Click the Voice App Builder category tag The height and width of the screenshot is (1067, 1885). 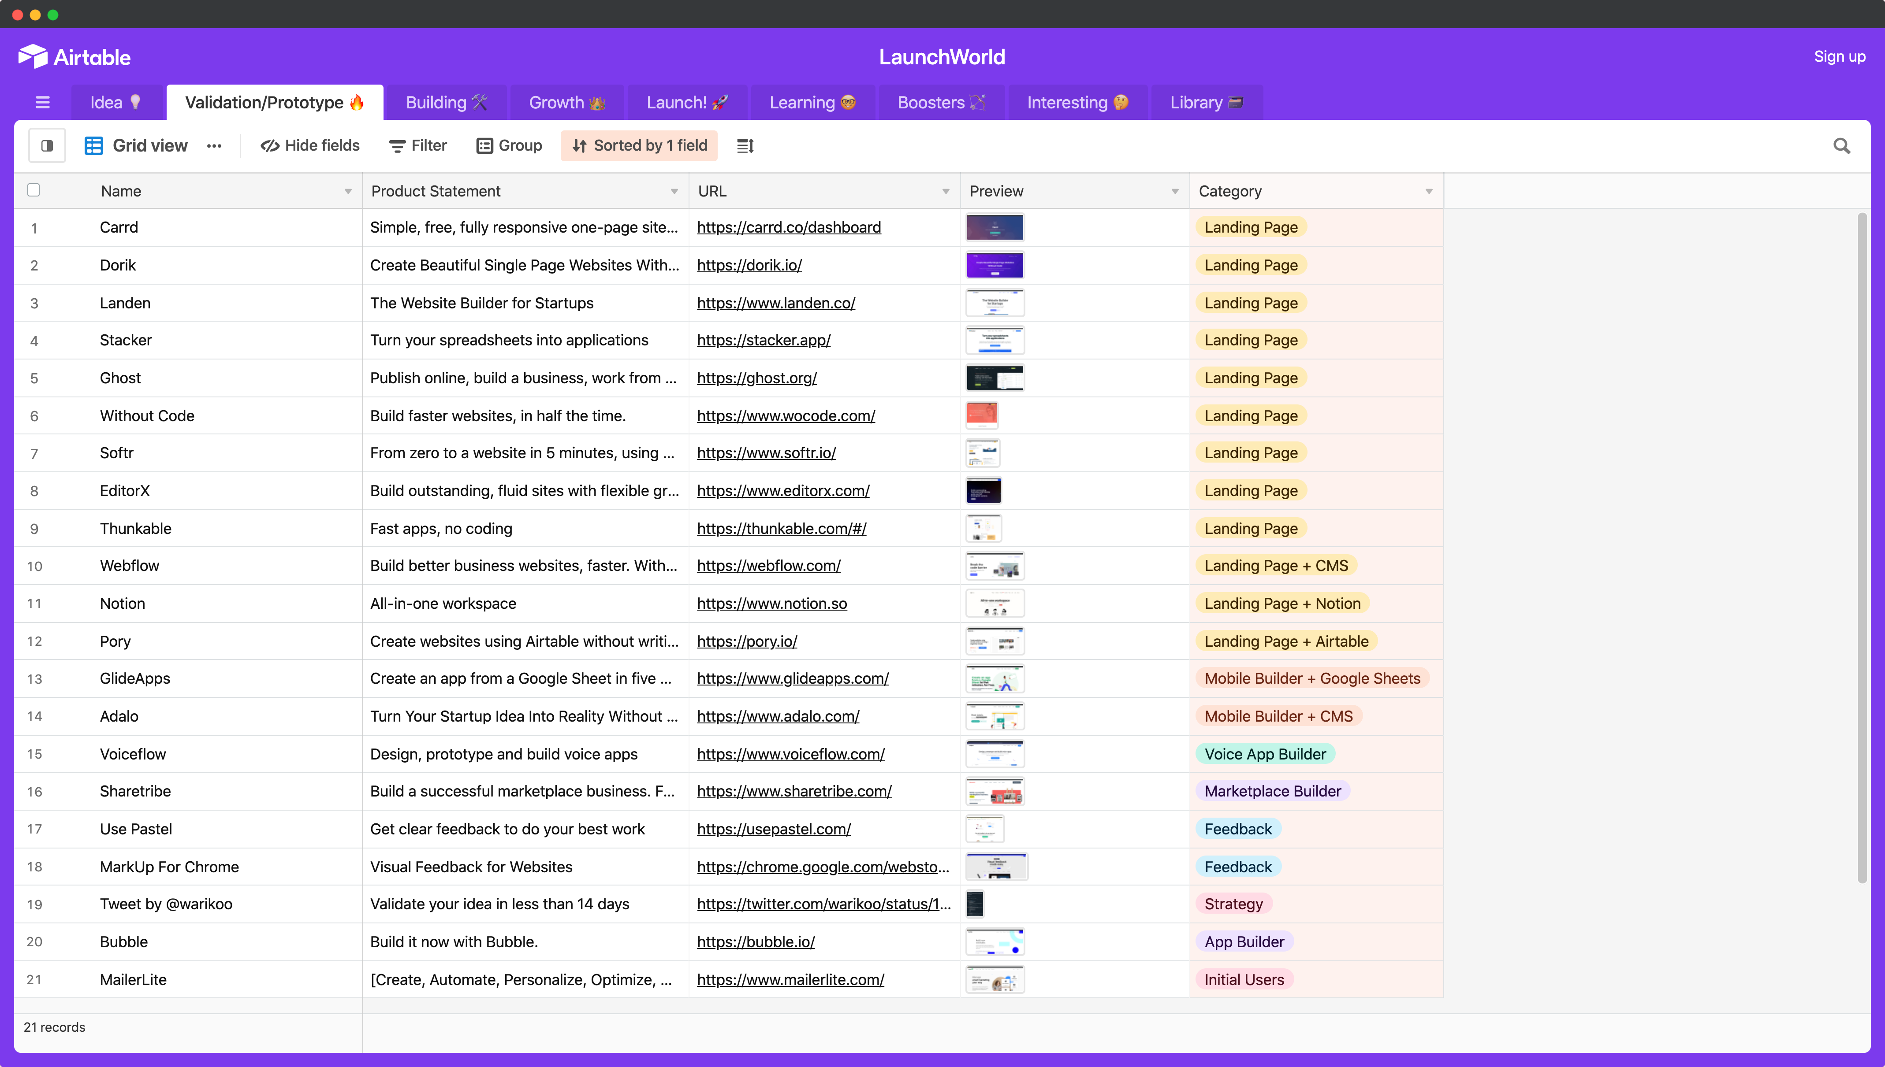[x=1266, y=754]
